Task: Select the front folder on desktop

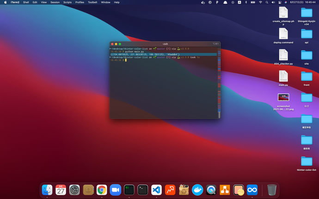Action: pos(307,78)
